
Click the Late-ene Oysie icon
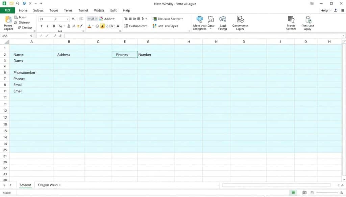154,26
